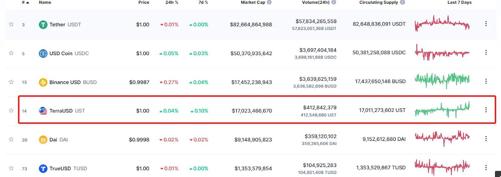Click the Circulating Supply info icon
501x177 pixels.
point(403,2)
